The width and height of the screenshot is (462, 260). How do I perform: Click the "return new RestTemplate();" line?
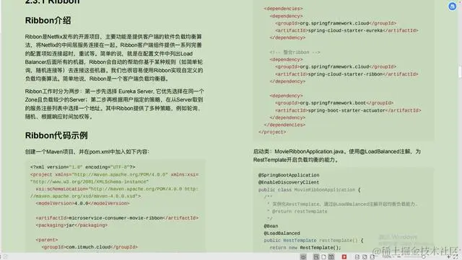tap(305, 248)
